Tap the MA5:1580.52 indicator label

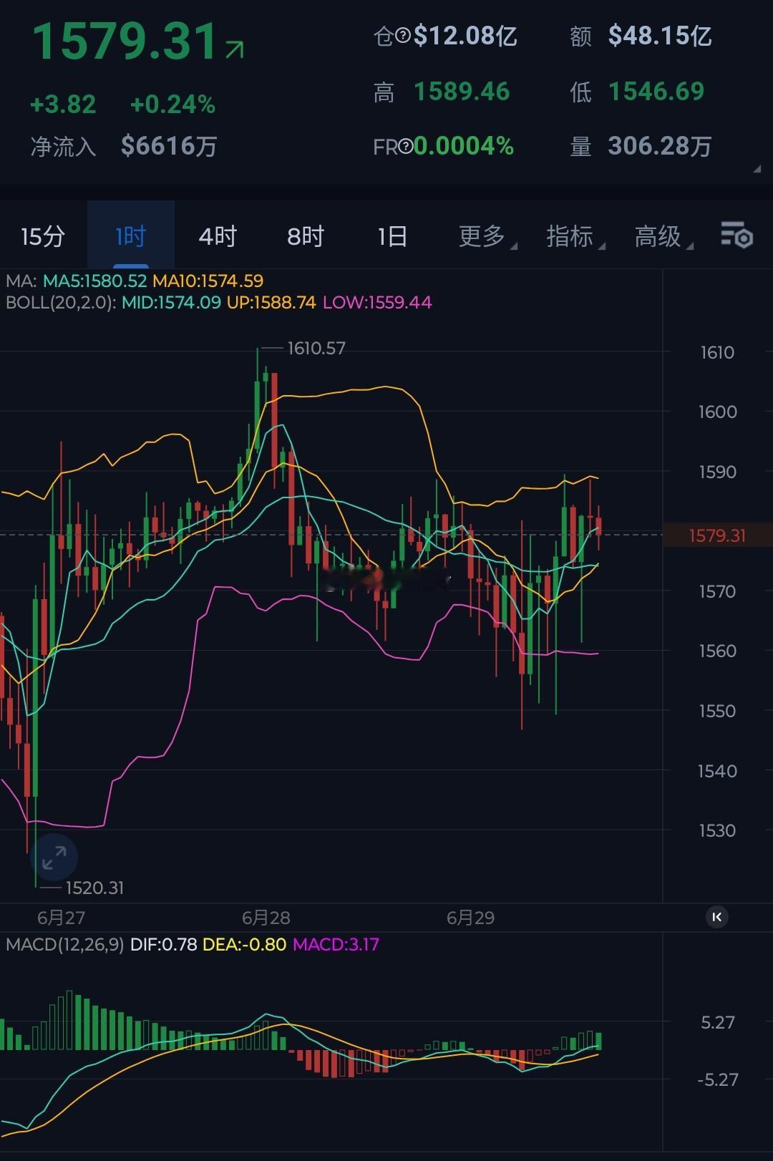point(94,281)
